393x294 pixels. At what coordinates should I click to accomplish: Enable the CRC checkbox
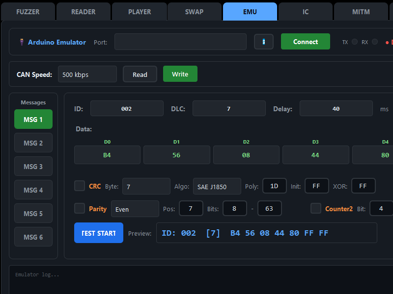coord(80,186)
